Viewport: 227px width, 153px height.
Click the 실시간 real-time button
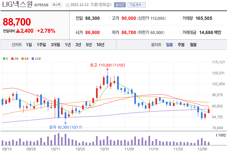(x=120, y=5)
